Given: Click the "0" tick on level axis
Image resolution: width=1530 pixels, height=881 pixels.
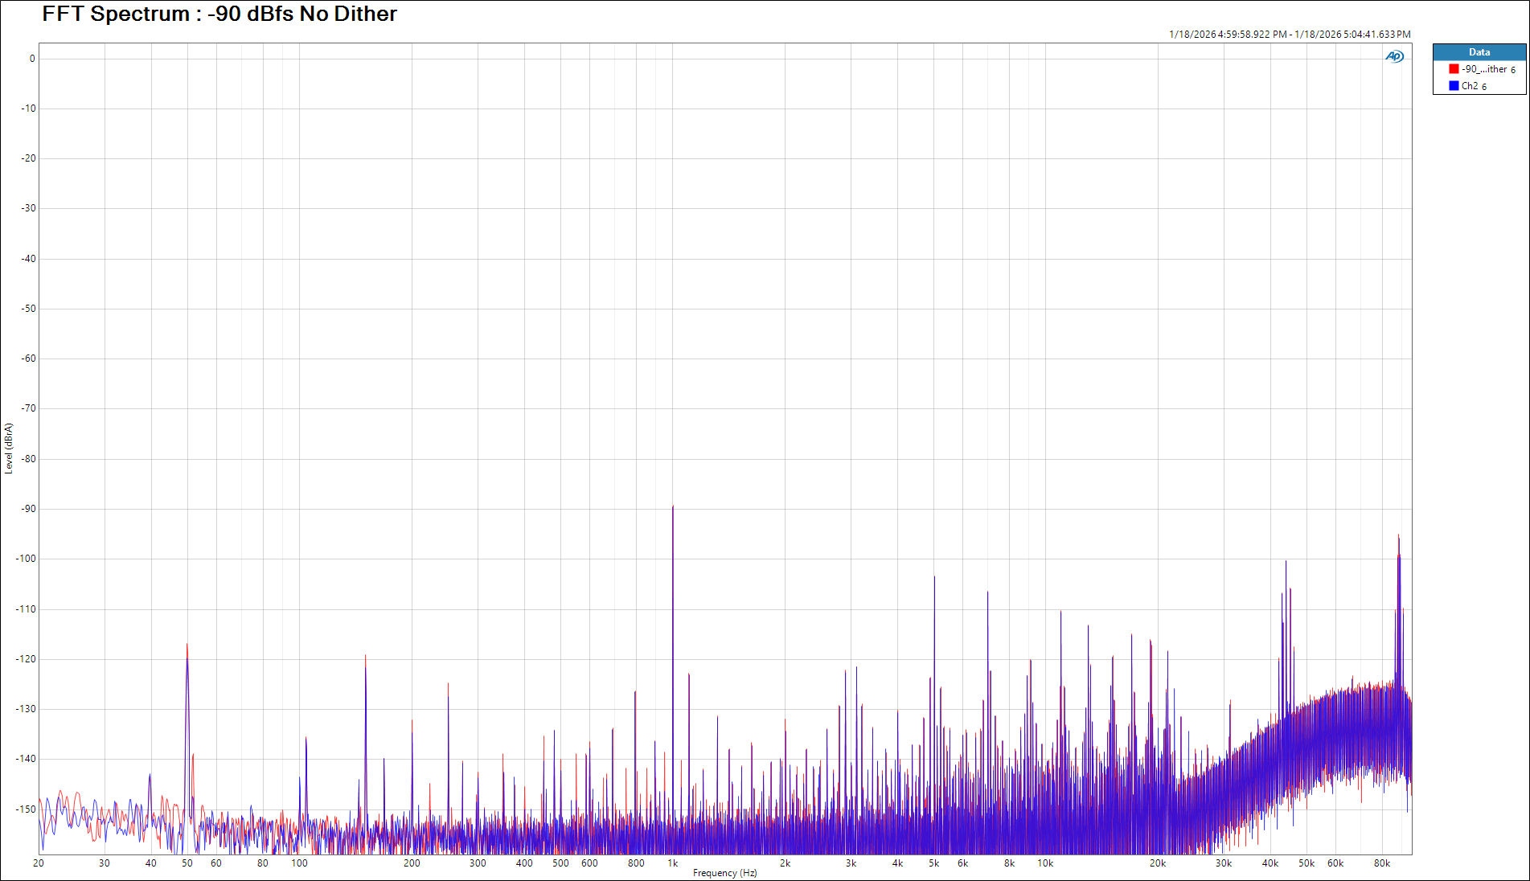Looking at the screenshot, I should [32, 59].
